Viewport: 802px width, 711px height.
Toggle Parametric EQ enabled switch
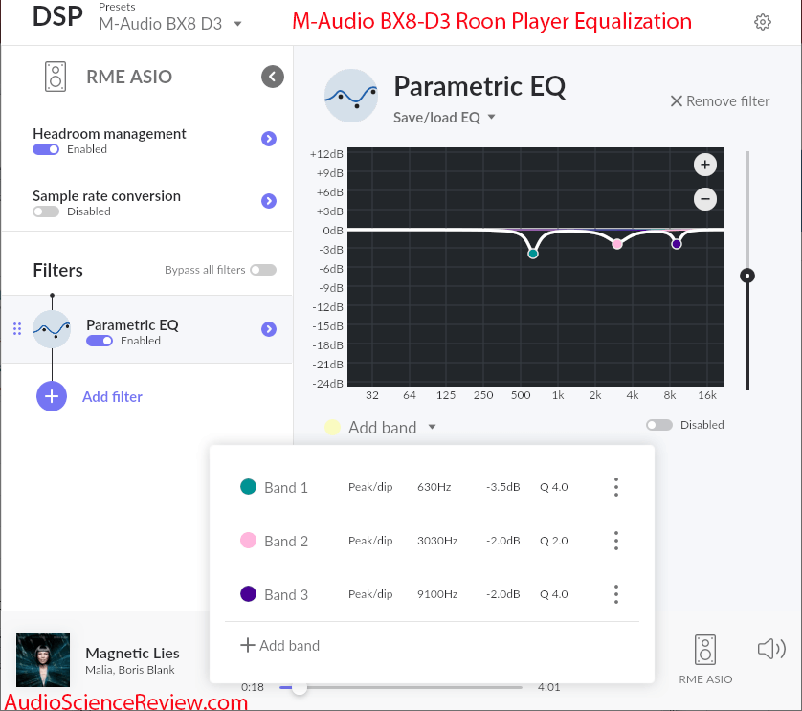tap(100, 341)
